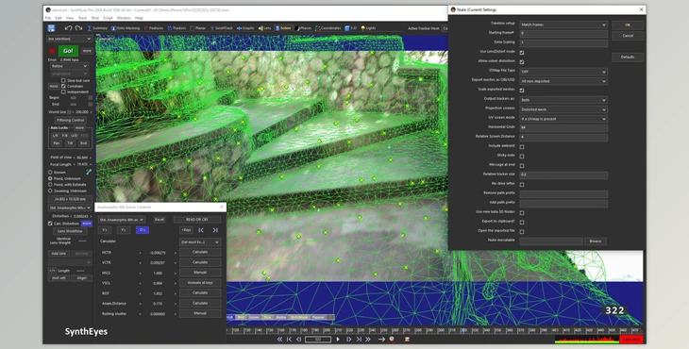Open the Roto Masking room
This screenshot has height=349, width=689.
coord(126,28)
